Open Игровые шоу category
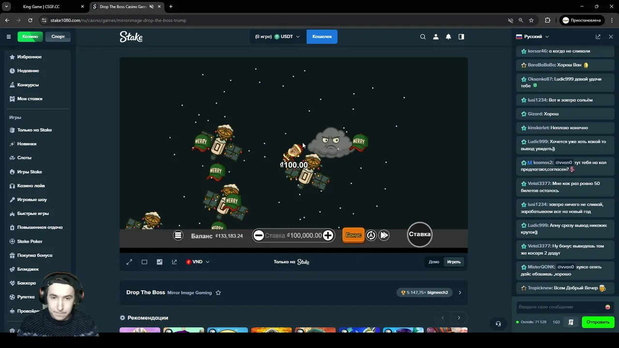Viewport: 619px width, 348px height. point(38,200)
